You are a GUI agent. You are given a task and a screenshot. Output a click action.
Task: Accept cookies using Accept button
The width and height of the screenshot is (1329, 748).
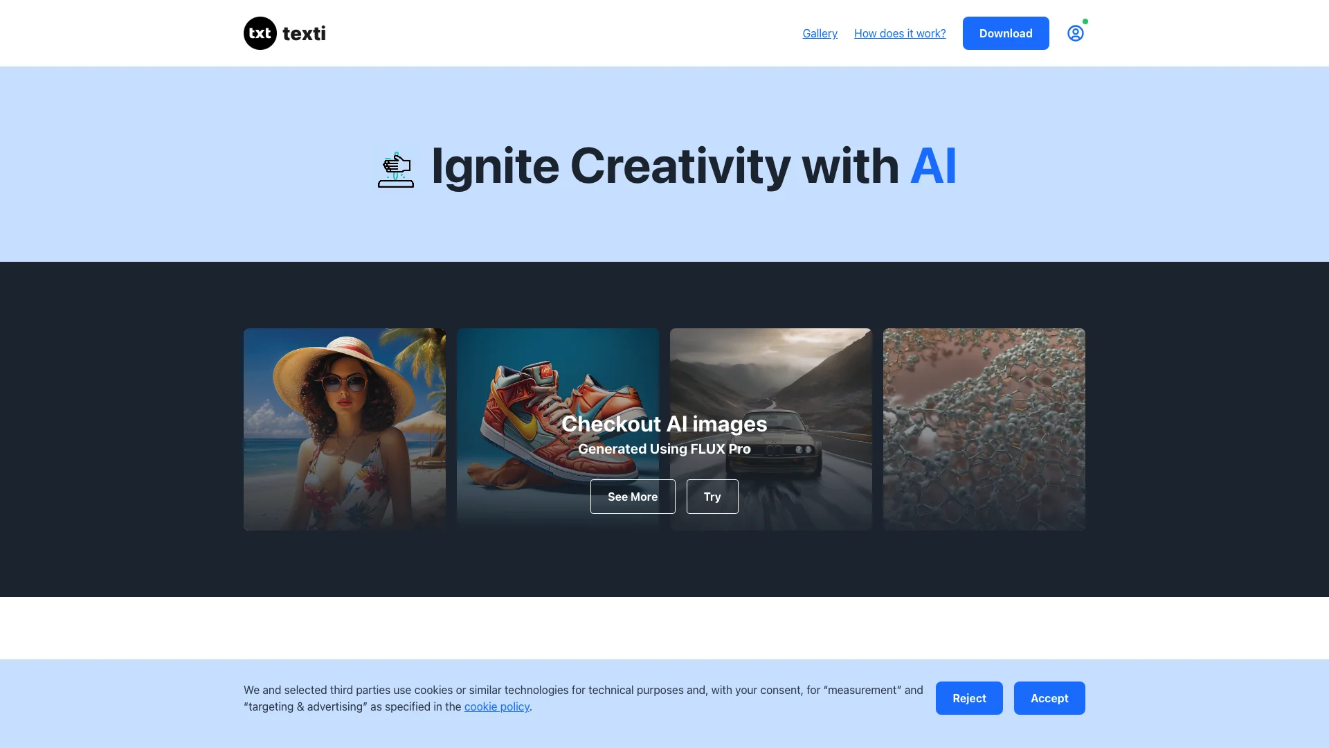pos(1049,697)
